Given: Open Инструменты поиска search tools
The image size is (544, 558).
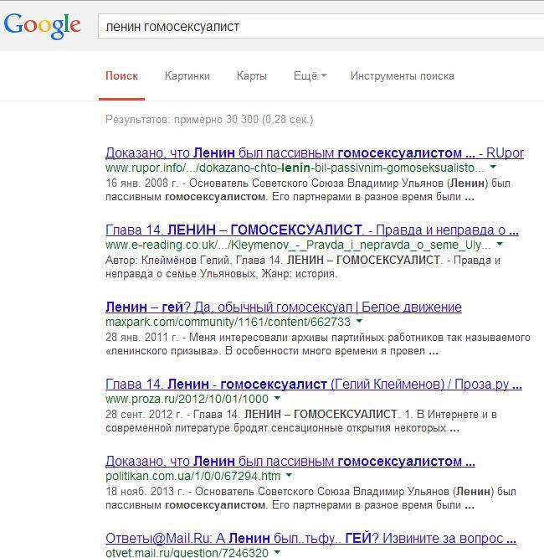Looking at the screenshot, I should click(x=402, y=76).
